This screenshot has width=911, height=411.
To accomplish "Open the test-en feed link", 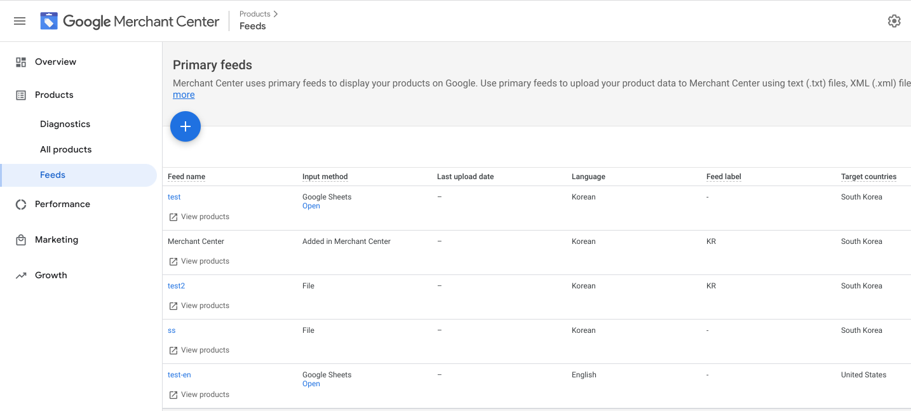I will pyautogui.click(x=179, y=375).
